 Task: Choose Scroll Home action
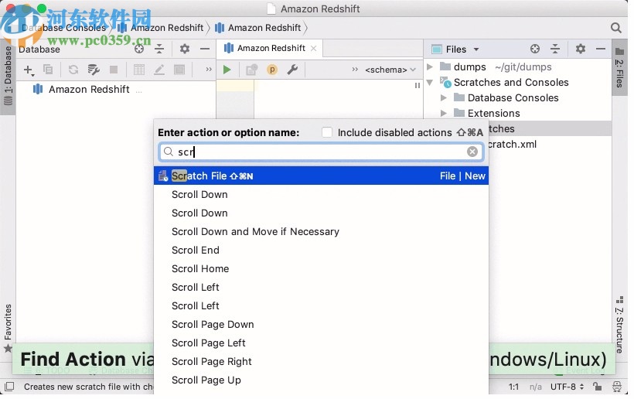321,269
